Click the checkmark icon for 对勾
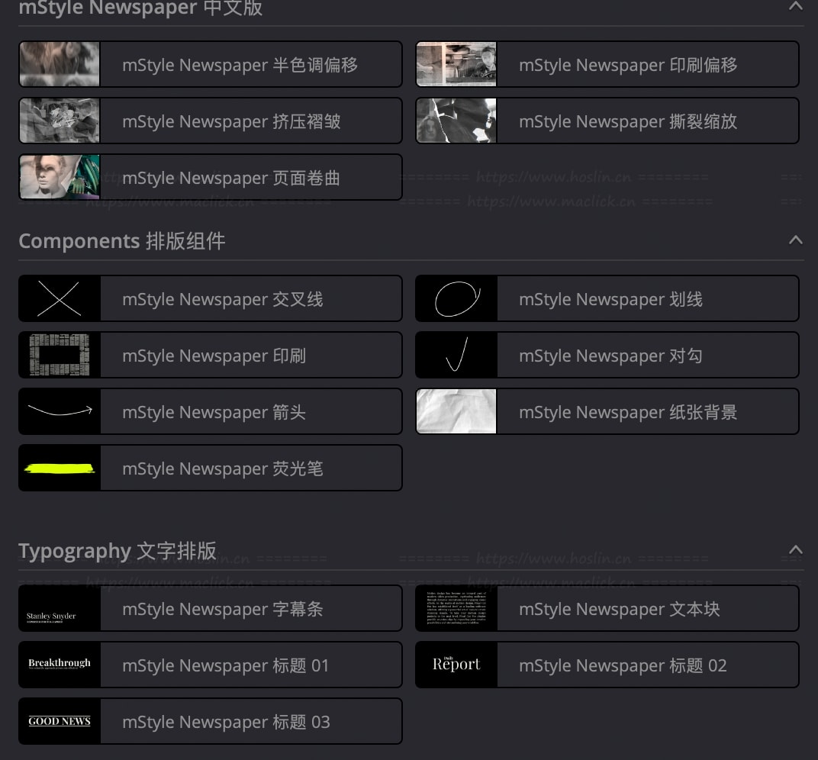This screenshot has height=760, width=818. tap(456, 356)
